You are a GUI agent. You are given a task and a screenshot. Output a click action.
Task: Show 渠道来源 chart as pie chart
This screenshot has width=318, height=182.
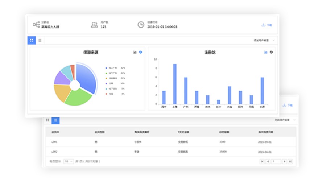[140, 52]
